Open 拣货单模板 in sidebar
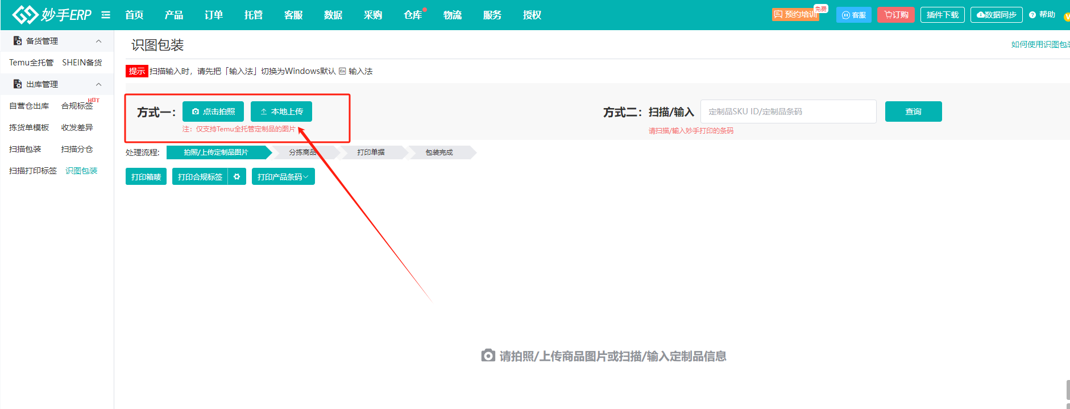This screenshot has width=1070, height=409. click(x=29, y=127)
